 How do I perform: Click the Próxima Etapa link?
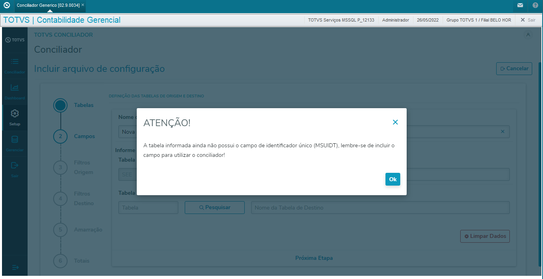point(314,258)
